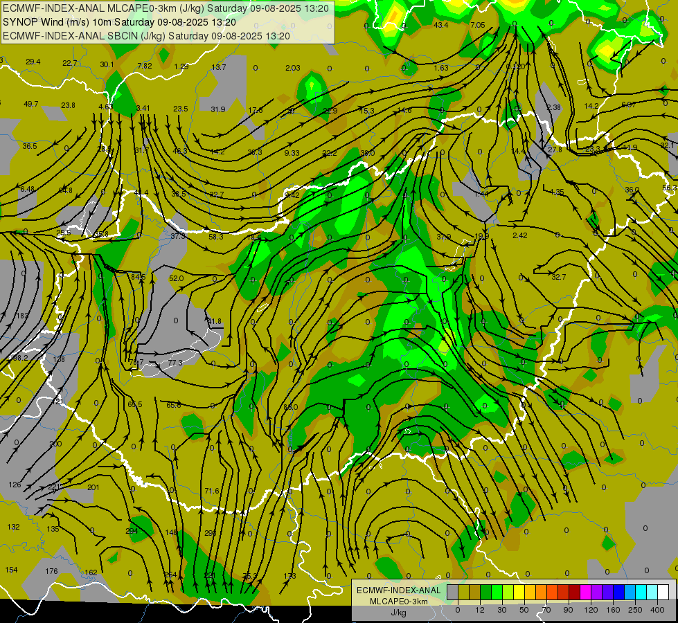Click the map value 43.4
Viewport: 678px width, 623px height.
pyautogui.click(x=440, y=25)
